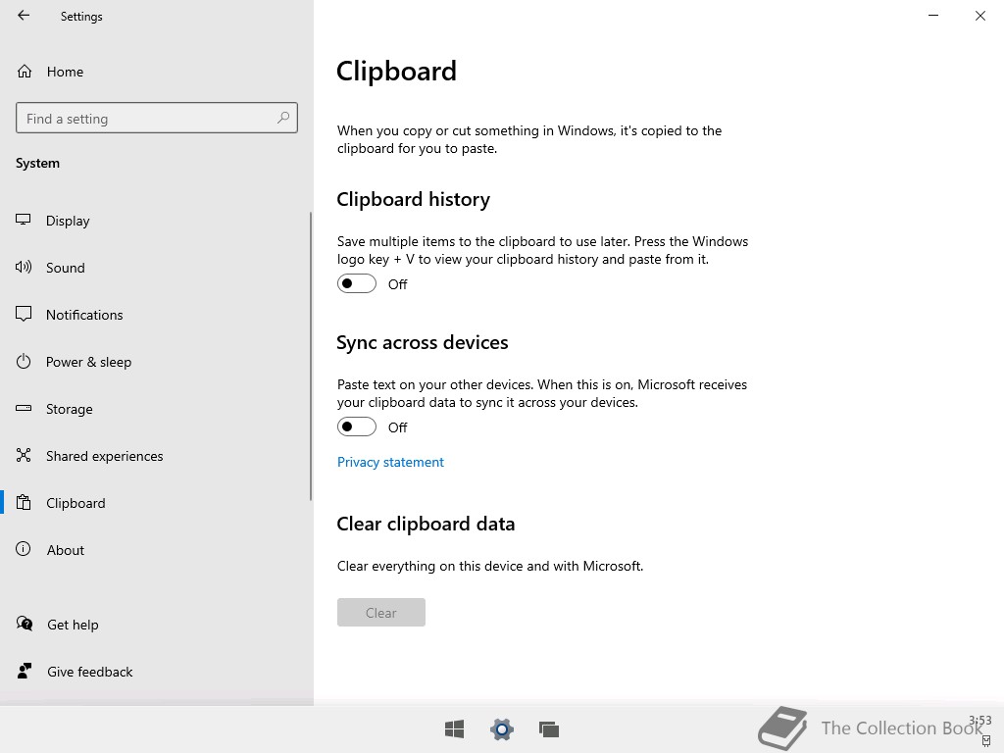Open the Privacy statement link
Image resolution: width=1004 pixels, height=753 pixels.
[390, 463]
